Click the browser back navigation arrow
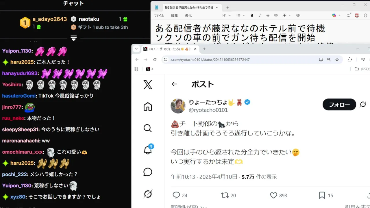The image size is (370, 208). 137,60
